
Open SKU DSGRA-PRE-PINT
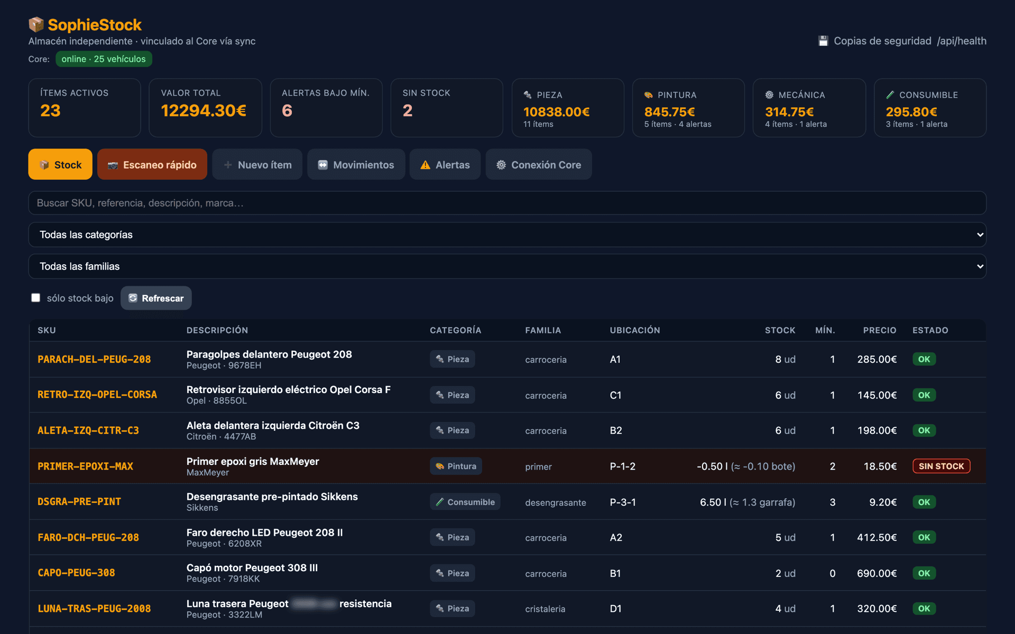pyautogui.click(x=79, y=502)
